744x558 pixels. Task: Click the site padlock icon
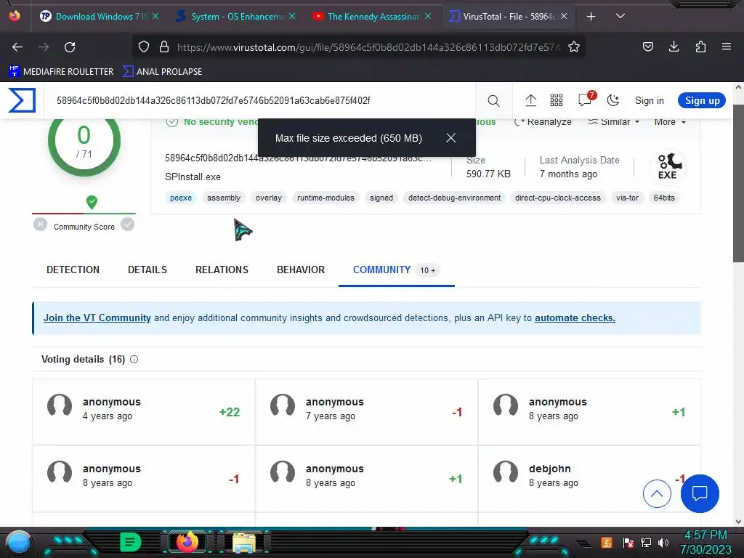(164, 47)
